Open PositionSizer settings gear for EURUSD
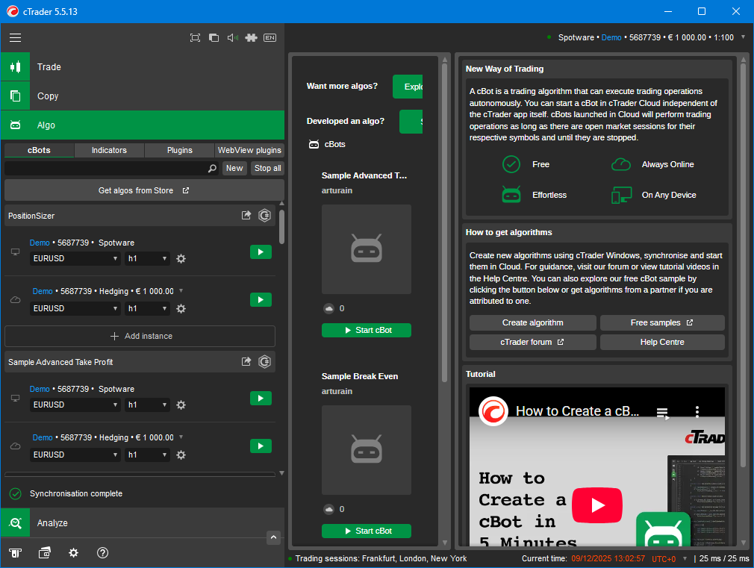Image resolution: width=754 pixels, height=568 pixels. [x=181, y=258]
